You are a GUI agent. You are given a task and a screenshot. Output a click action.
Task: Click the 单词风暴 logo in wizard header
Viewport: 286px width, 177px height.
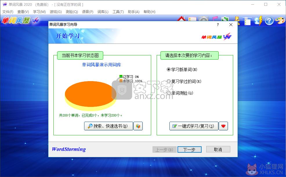click(x=216, y=37)
